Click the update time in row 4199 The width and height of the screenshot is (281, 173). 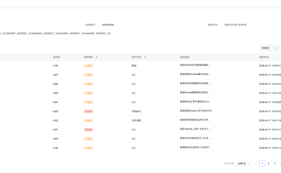[270, 148]
